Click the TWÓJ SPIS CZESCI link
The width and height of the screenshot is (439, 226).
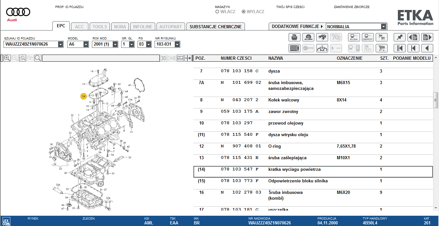click(x=290, y=7)
